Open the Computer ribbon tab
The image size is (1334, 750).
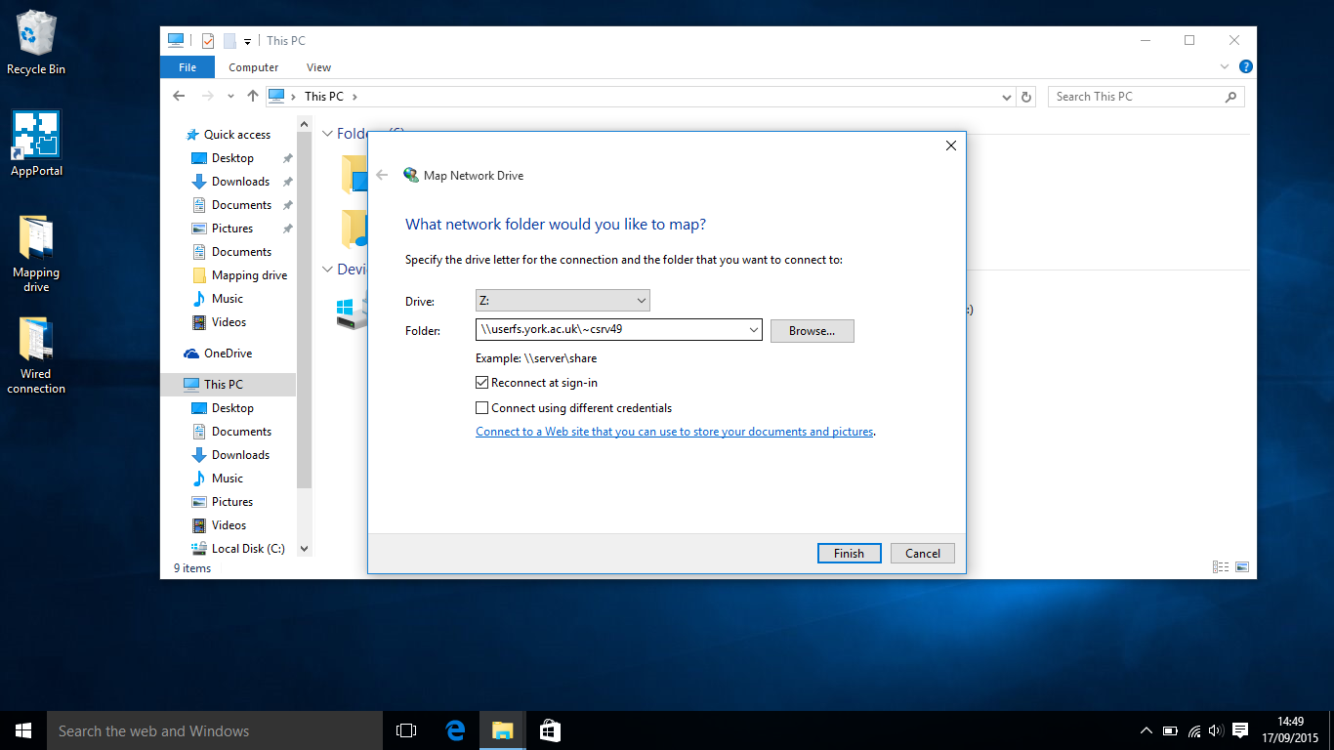(x=253, y=67)
